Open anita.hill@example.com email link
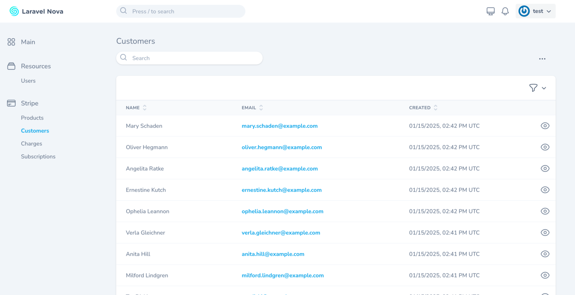Screen dimensions: 575x295 pyautogui.click(x=273, y=254)
